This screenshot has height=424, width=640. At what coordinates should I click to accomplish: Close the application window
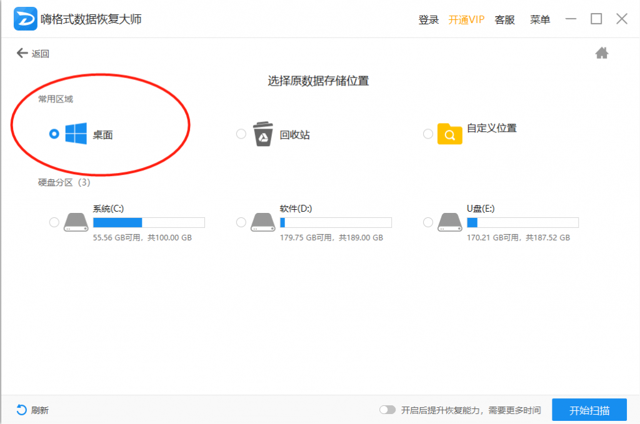(x=622, y=19)
